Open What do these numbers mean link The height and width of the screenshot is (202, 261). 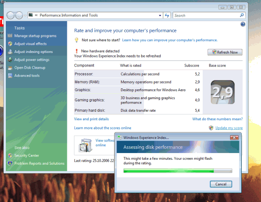217,119
